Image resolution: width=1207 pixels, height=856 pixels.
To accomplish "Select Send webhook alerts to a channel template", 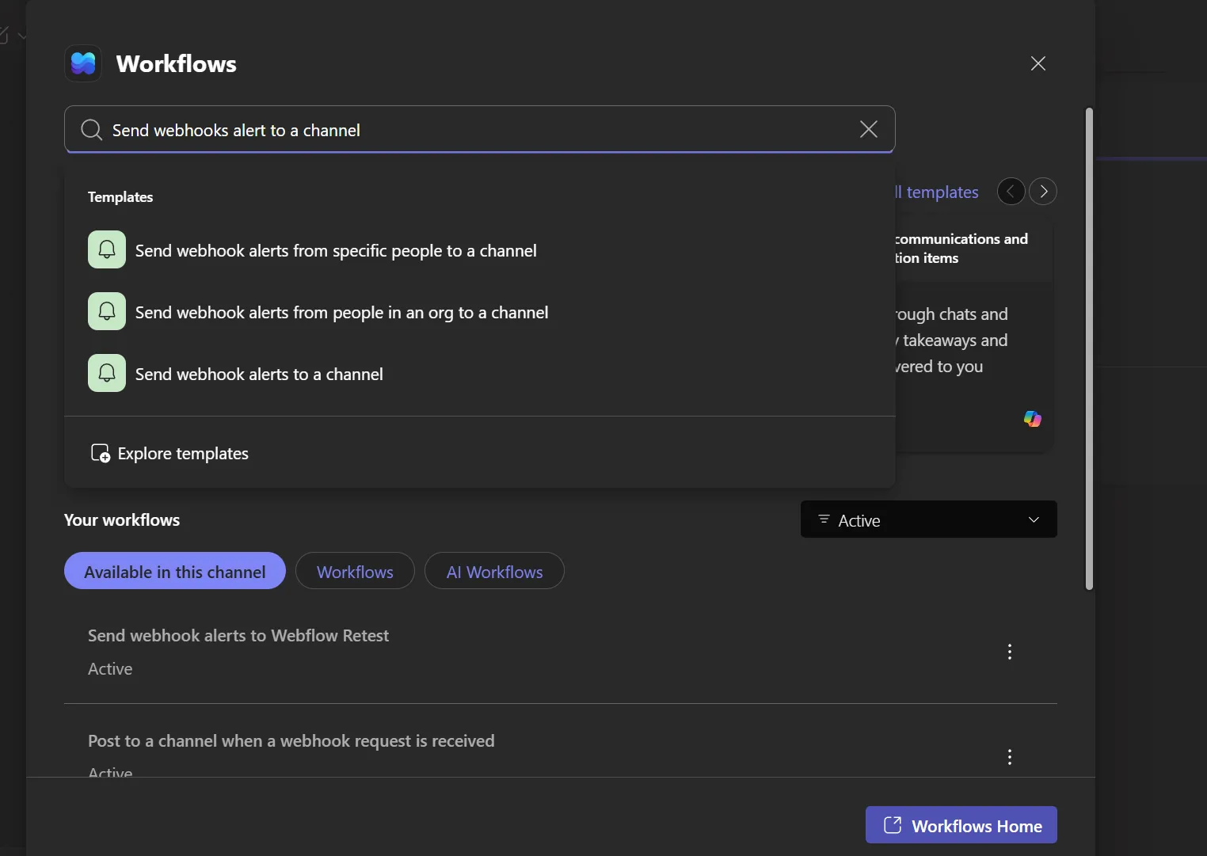I will [259, 374].
